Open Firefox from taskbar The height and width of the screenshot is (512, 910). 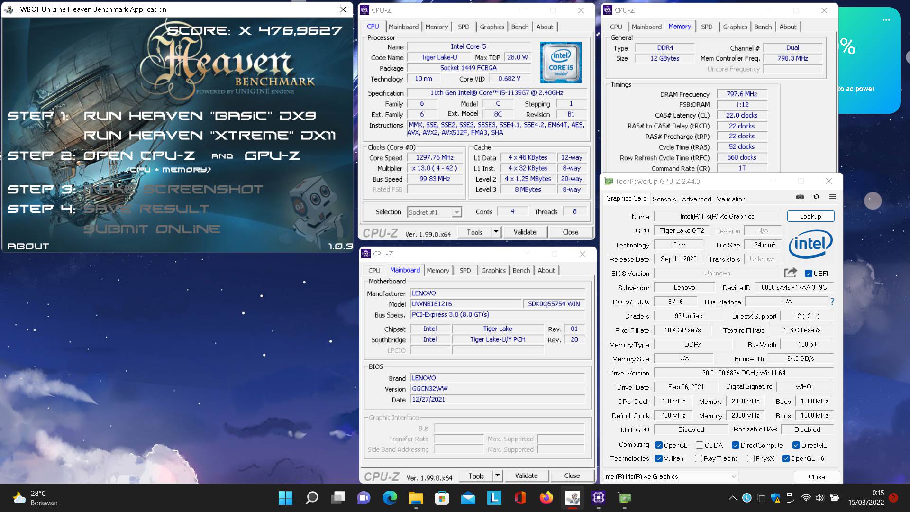[546, 498]
